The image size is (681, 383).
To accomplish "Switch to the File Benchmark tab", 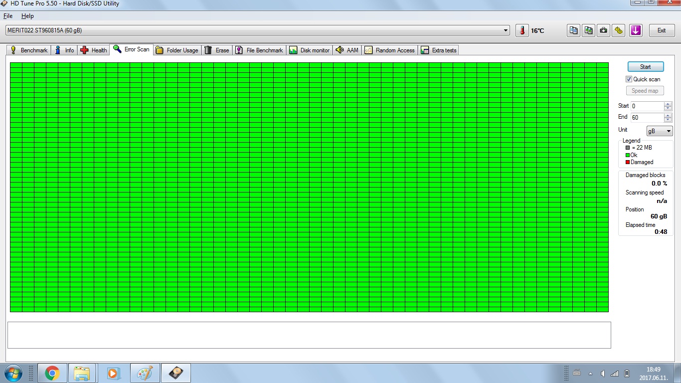I will click(259, 50).
